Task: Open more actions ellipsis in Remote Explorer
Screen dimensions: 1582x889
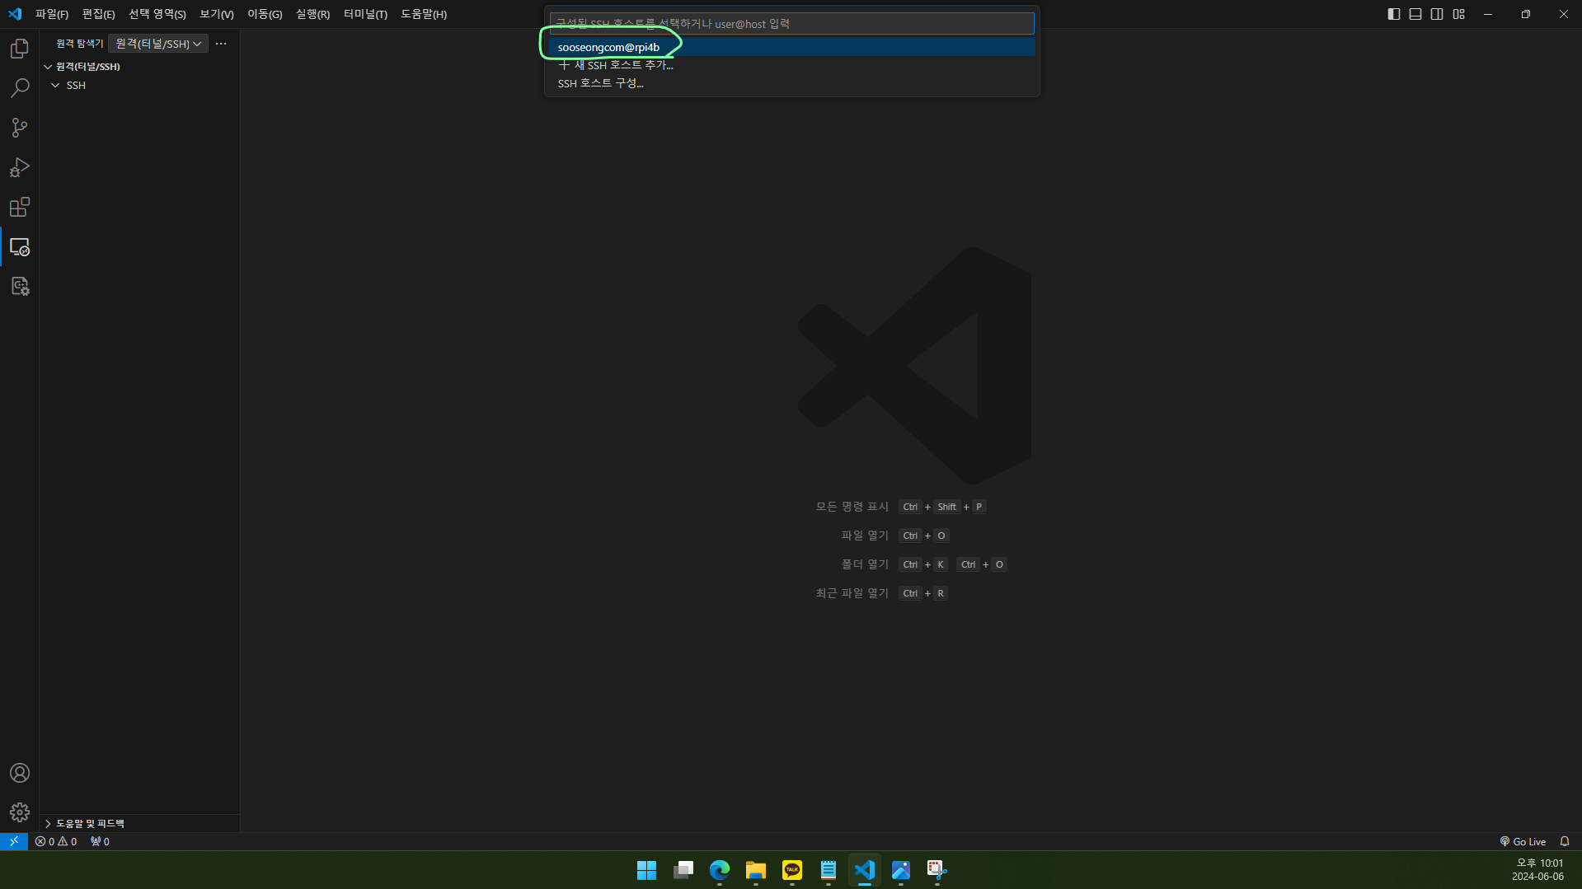Action: tap(221, 44)
